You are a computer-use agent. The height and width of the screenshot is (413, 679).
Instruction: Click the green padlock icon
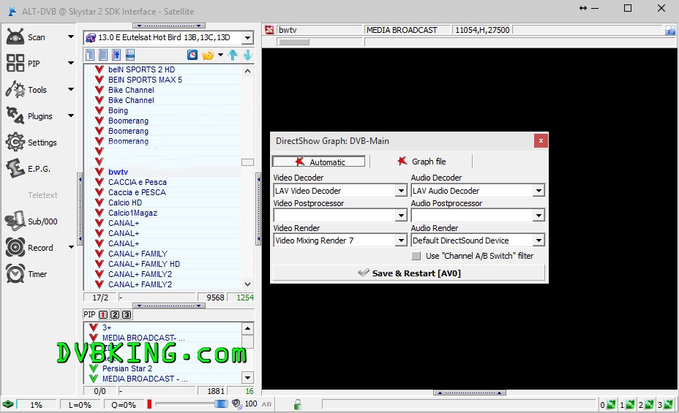[x=298, y=404]
